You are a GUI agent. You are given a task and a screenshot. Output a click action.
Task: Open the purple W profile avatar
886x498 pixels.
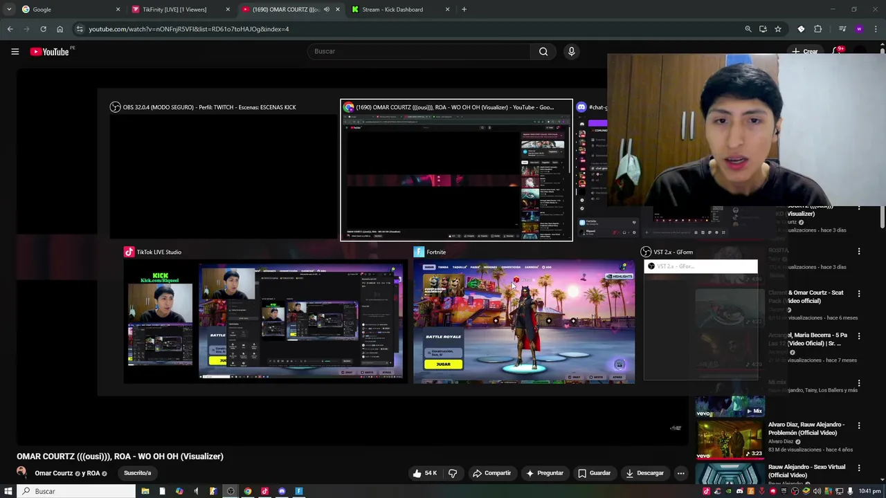coord(859,29)
